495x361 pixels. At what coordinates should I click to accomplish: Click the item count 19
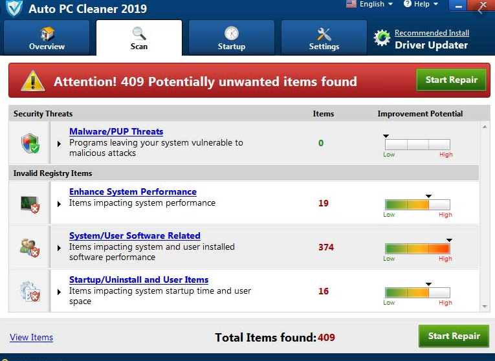pos(324,203)
